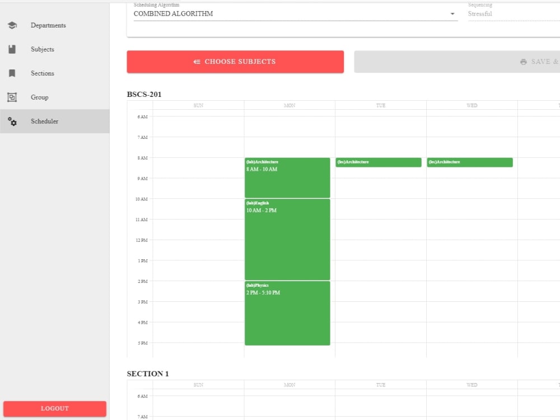Click the print icon on the SAVE button

tap(523, 62)
